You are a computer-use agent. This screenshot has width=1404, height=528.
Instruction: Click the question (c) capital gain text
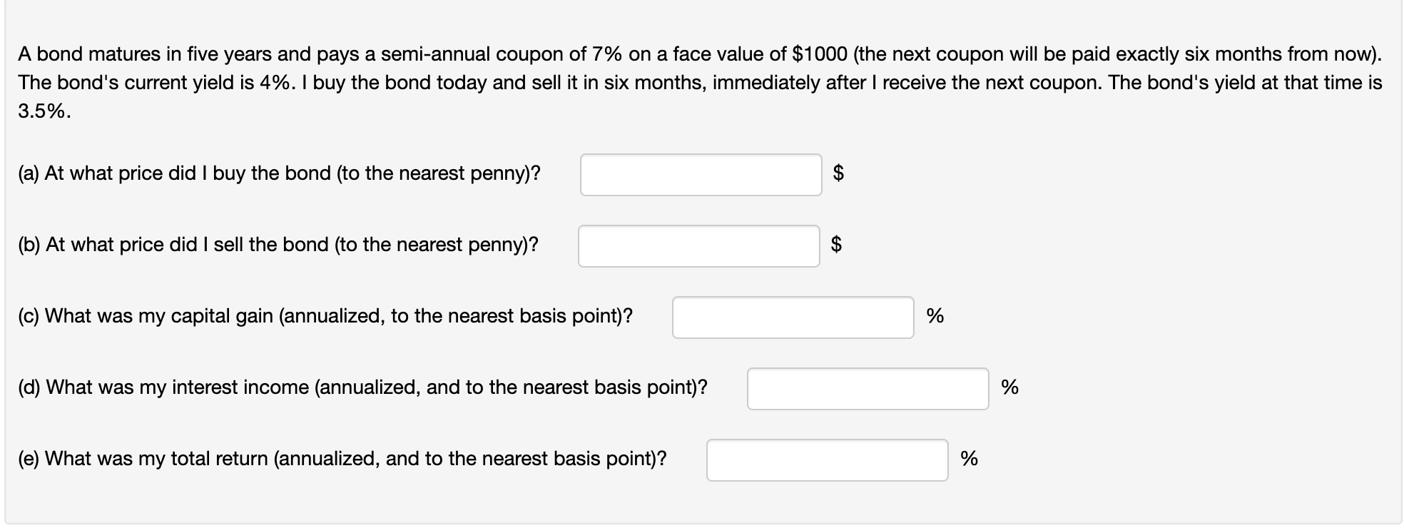pyautogui.click(x=325, y=316)
